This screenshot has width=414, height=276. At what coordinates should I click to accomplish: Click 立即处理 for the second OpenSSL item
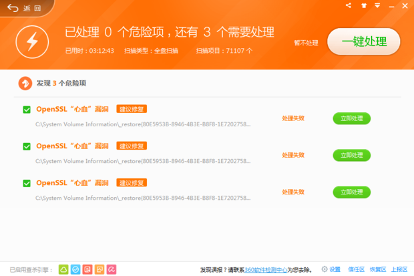(352, 155)
